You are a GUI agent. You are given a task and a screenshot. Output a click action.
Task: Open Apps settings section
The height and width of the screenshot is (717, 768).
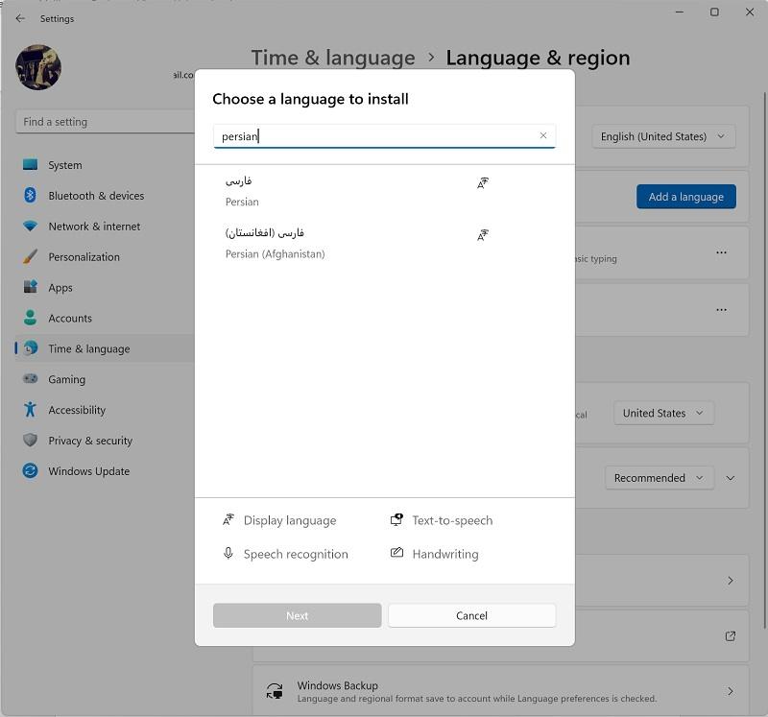coord(60,288)
